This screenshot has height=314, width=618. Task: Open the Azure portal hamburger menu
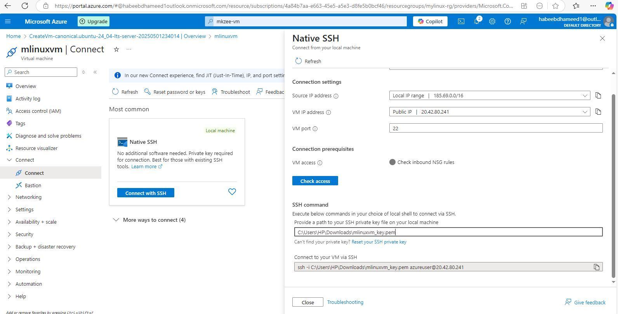[x=8, y=21]
